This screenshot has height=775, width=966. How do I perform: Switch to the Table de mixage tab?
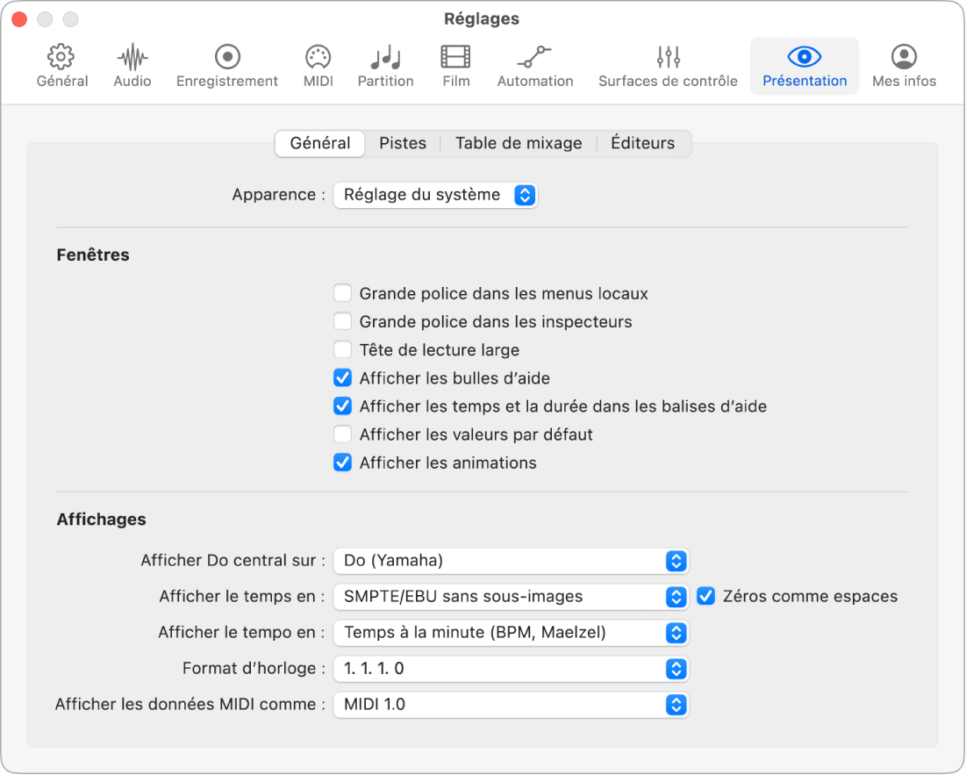tap(519, 143)
